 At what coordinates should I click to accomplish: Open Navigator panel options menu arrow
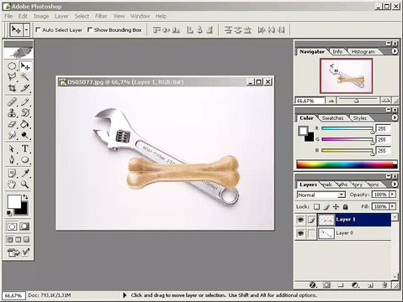tap(395, 51)
